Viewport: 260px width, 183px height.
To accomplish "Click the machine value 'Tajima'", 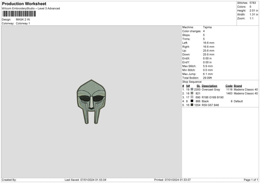I will [x=207, y=27].
